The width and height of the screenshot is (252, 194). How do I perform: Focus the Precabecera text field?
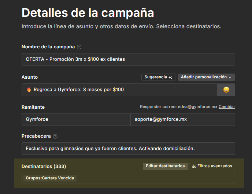pos(128,149)
